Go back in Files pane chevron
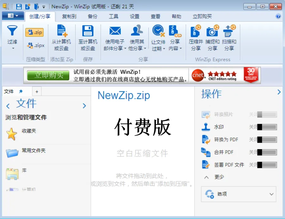 [8, 106]
